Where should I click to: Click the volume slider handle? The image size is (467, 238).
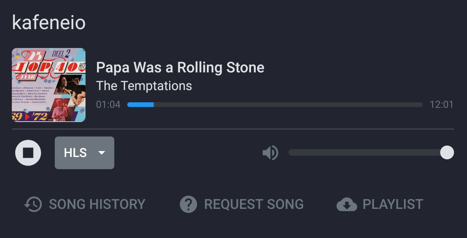point(447,153)
